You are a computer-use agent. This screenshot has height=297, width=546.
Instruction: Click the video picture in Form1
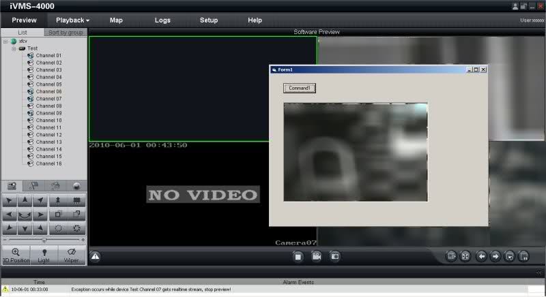coord(356,152)
